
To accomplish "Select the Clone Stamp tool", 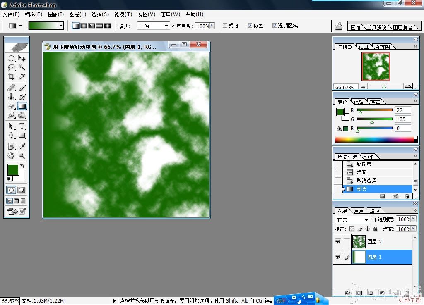I will [x=11, y=97].
